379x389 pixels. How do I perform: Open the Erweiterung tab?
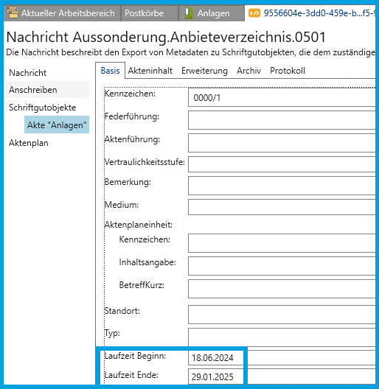tap(204, 71)
